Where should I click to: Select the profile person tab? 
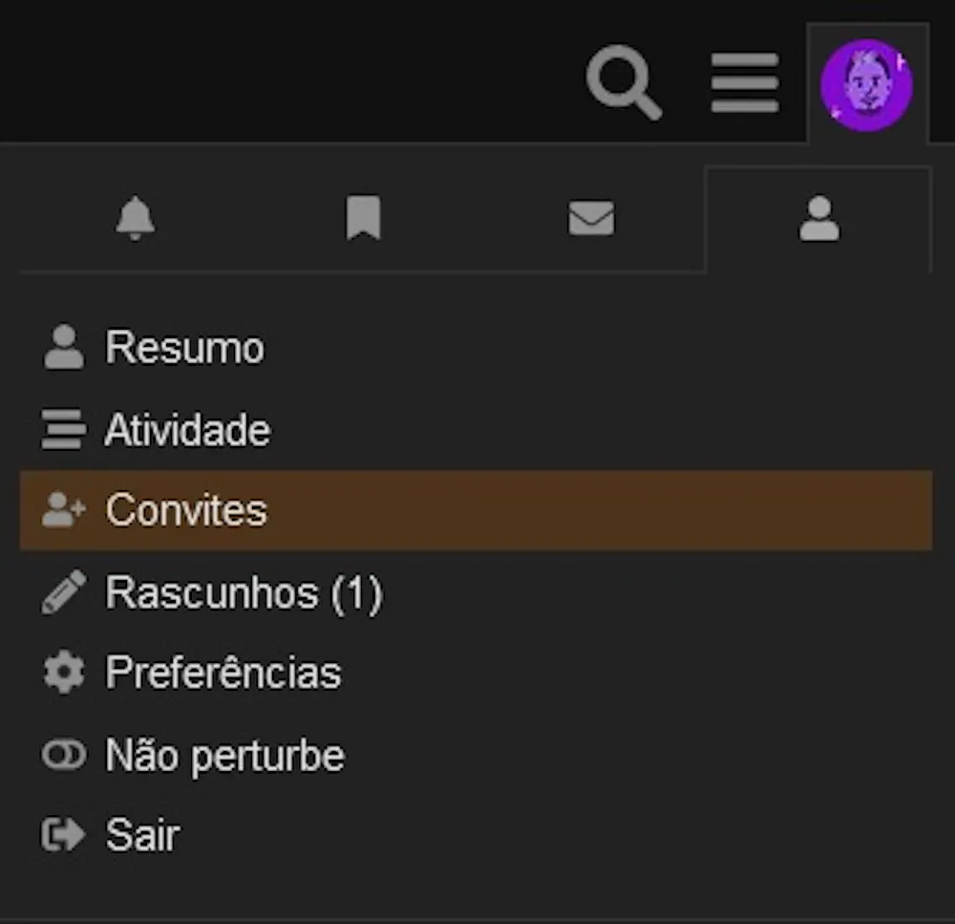click(818, 219)
